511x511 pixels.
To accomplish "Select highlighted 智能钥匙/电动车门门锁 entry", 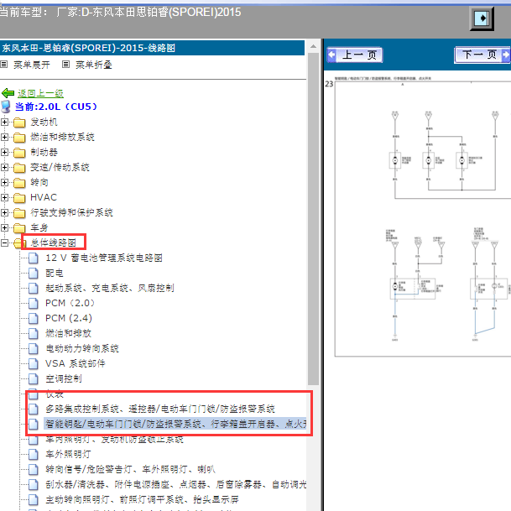I will (x=175, y=424).
